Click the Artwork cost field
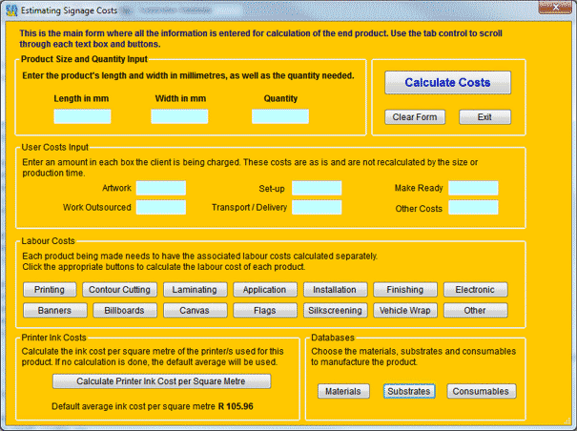This screenshot has width=577, height=431. point(161,189)
